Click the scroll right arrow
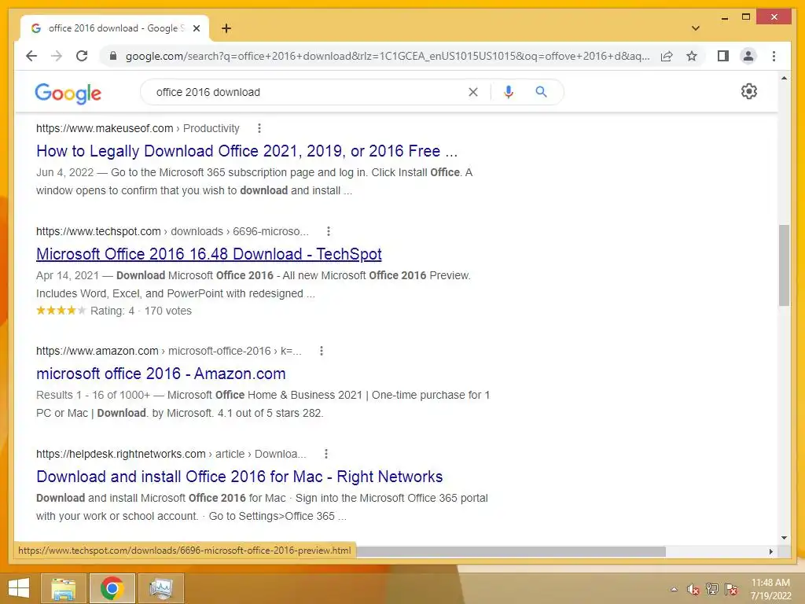 771,551
